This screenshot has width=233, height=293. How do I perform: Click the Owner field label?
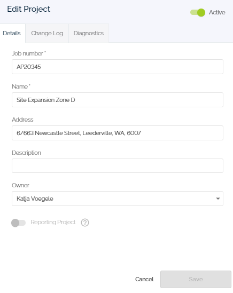point(20,185)
